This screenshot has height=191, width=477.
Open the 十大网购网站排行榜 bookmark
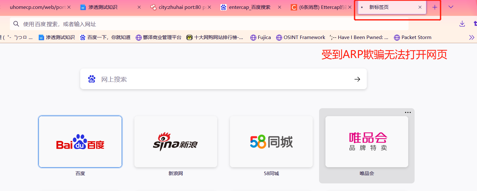point(215,37)
